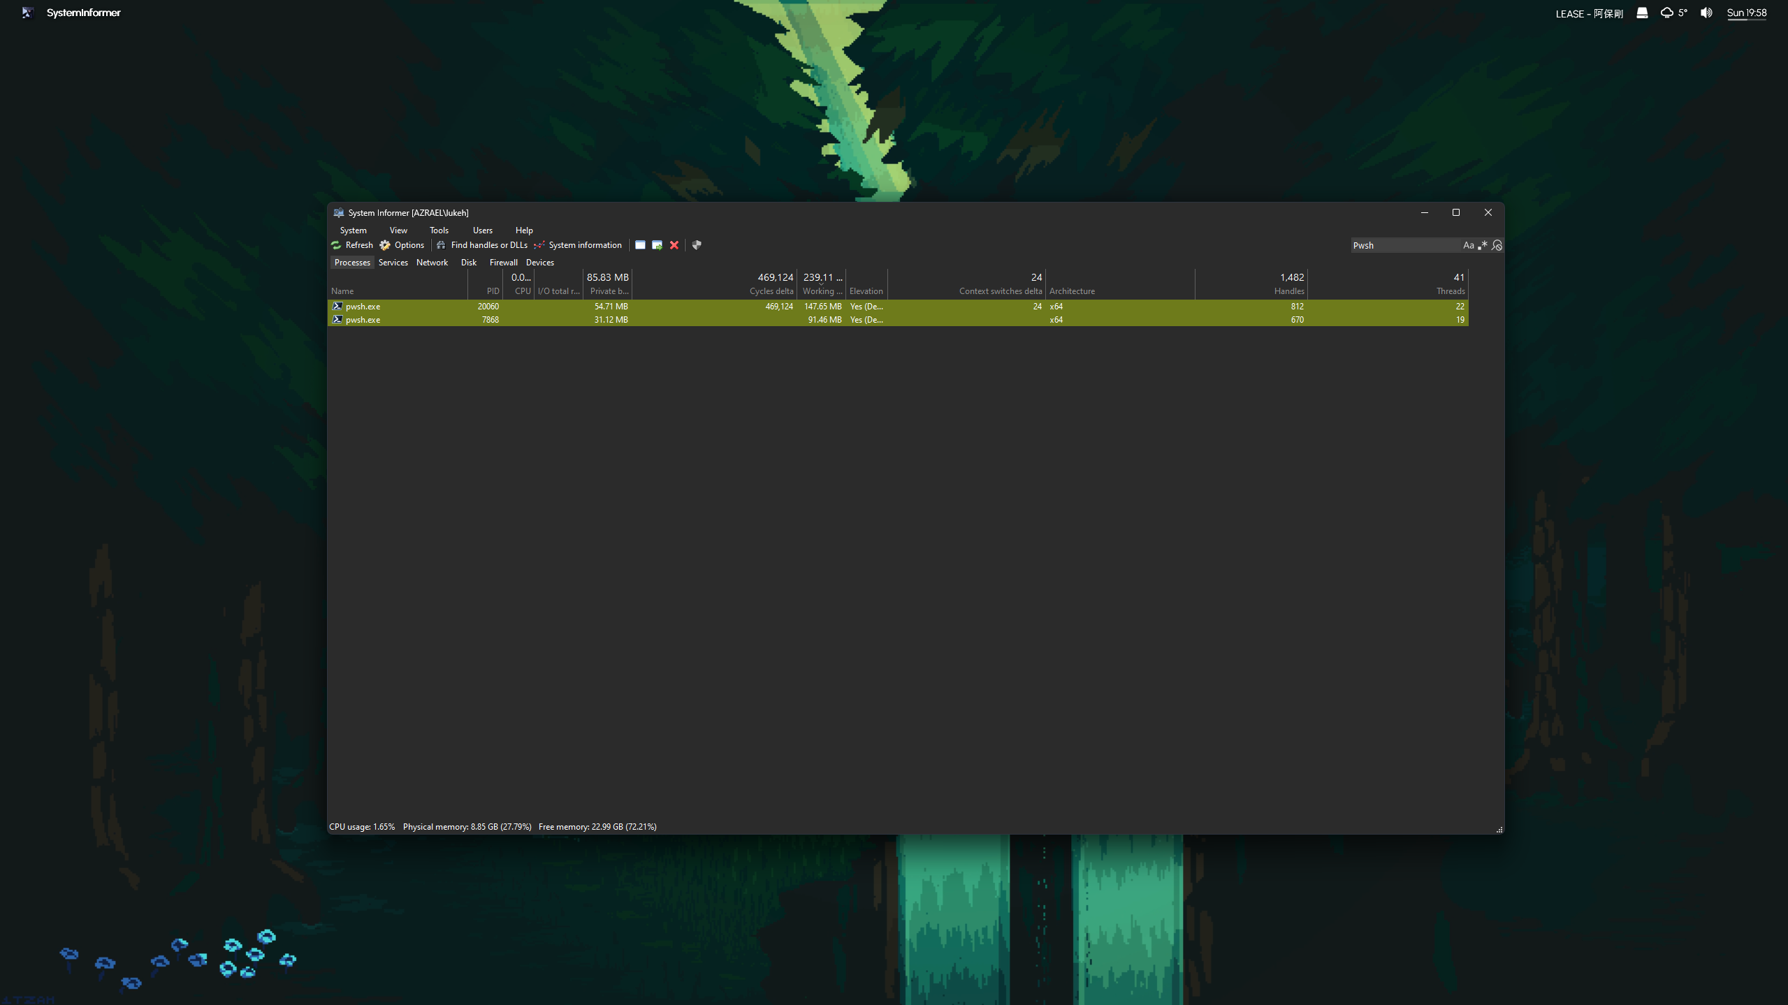
Task: Sort by the Handles column header
Action: [1288, 291]
